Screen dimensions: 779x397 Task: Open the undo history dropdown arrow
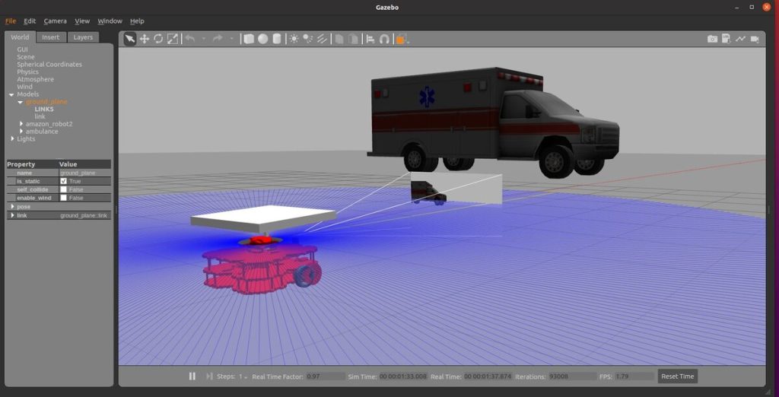(204, 39)
